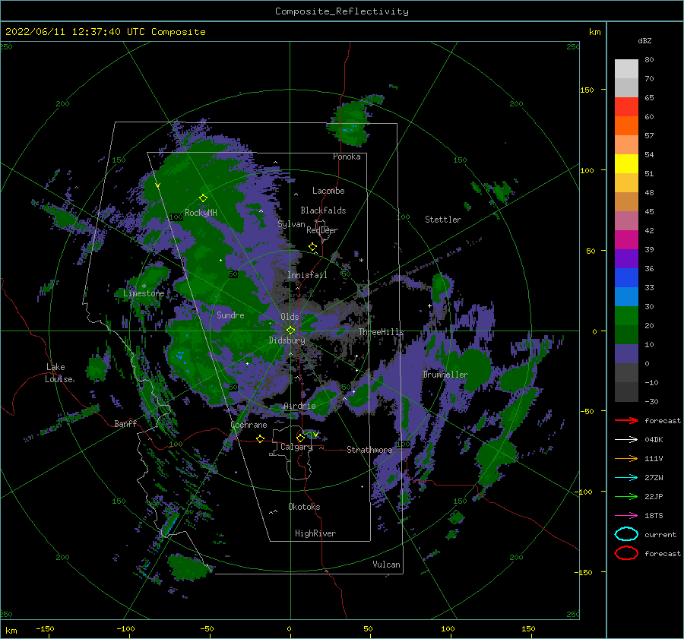This screenshot has width=684, height=639.
Task: Click the orange swatch between 60 and 57 dBZ
Action: [x=626, y=126]
